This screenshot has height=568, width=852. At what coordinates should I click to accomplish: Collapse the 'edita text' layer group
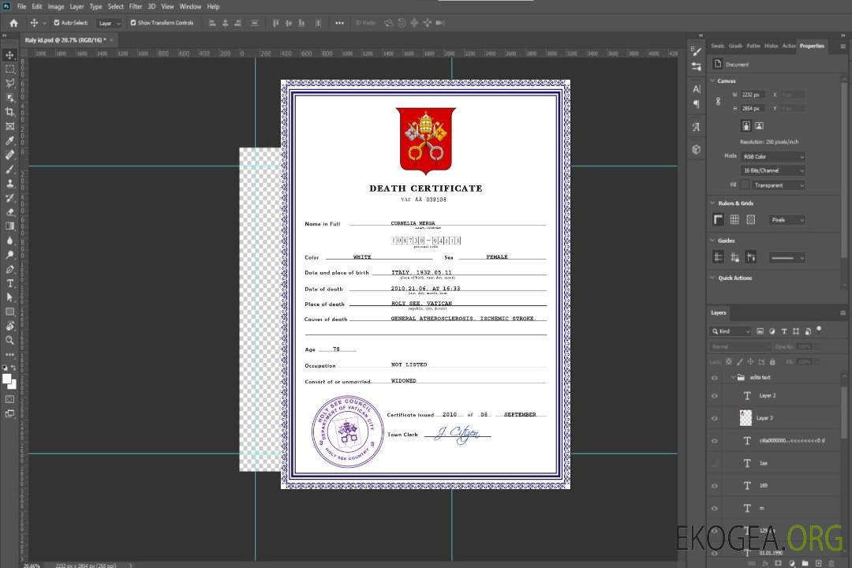pos(733,378)
